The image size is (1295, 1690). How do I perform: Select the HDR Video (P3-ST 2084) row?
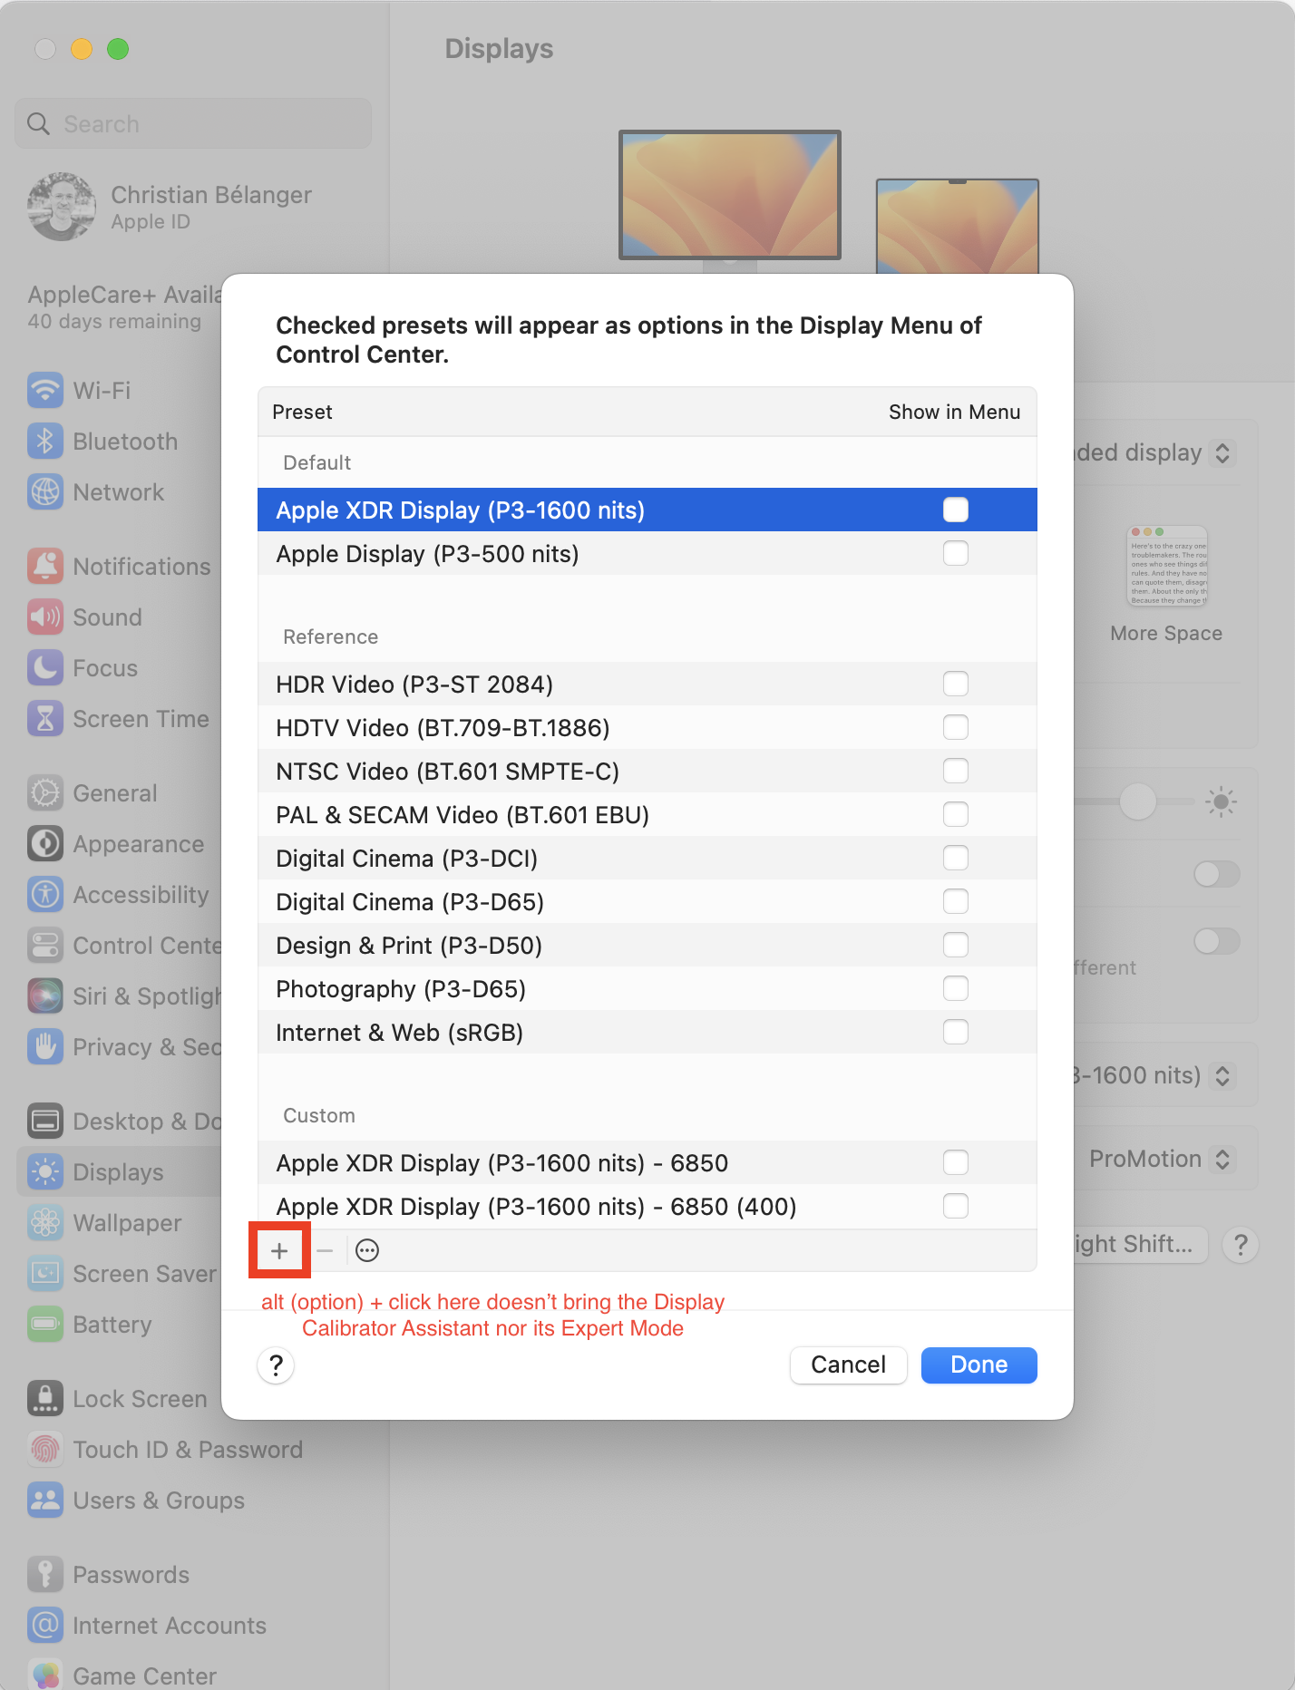[x=647, y=684]
